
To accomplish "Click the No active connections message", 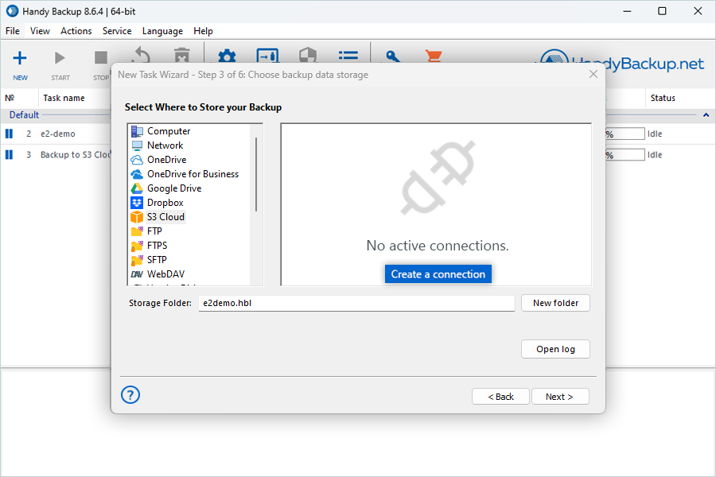I will (437, 246).
